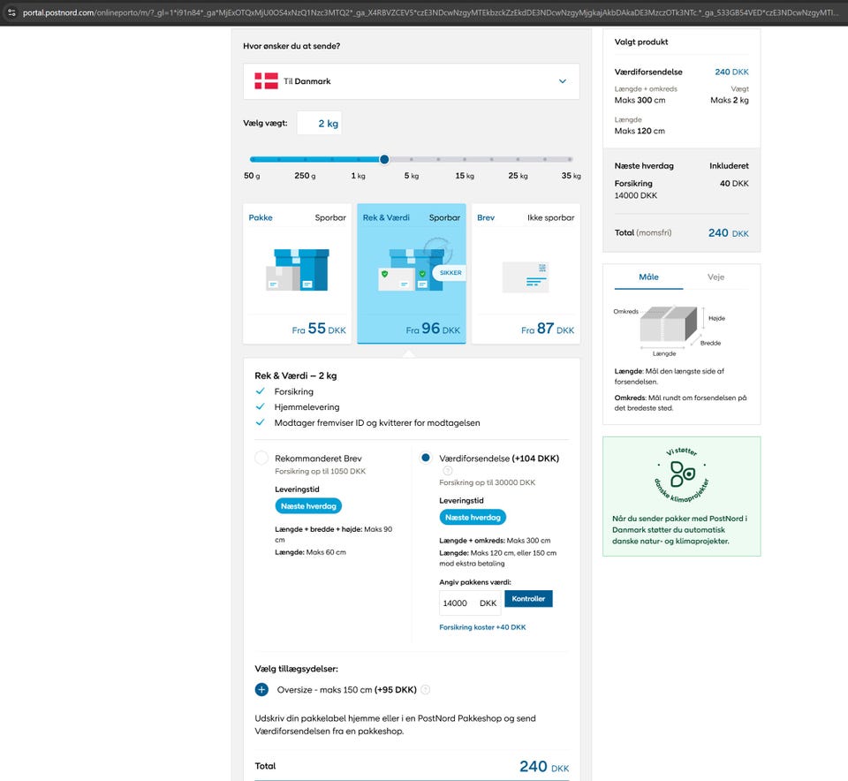Click the 'Inkluderet' value in summary
This screenshot has width=848, height=781.
(x=729, y=166)
